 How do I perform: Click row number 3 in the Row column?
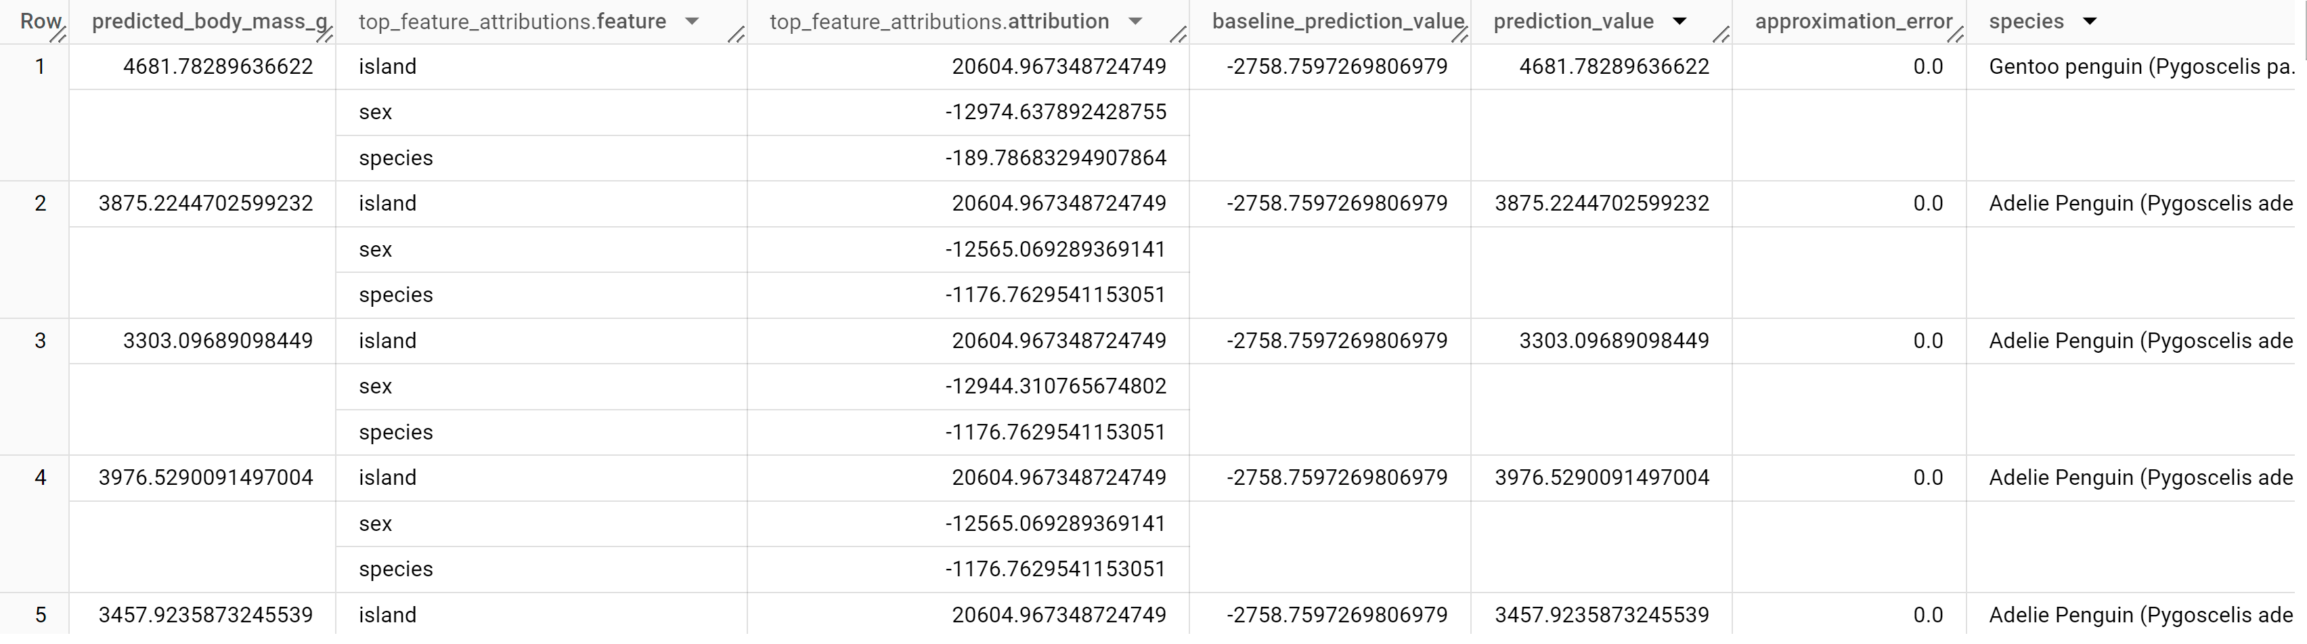point(41,341)
